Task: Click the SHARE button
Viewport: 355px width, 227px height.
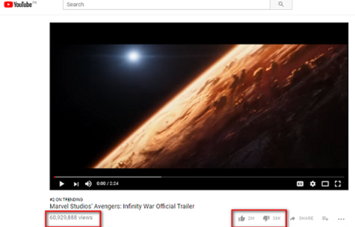Action: (302, 219)
